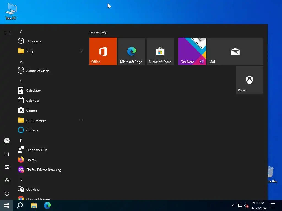Expand the Start menu hamburger button
The height and width of the screenshot is (211, 282).
[7, 32]
